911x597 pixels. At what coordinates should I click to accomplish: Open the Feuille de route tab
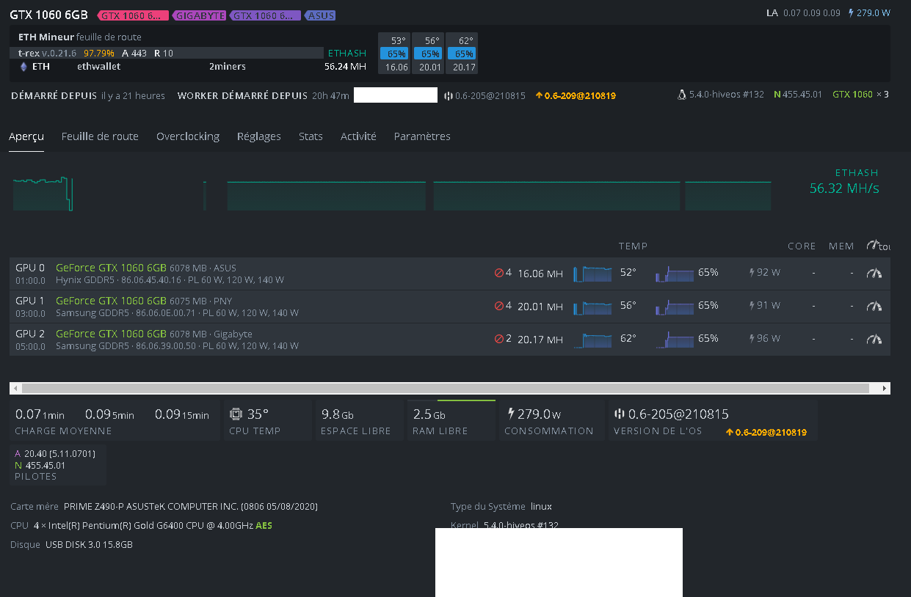tap(100, 136)
